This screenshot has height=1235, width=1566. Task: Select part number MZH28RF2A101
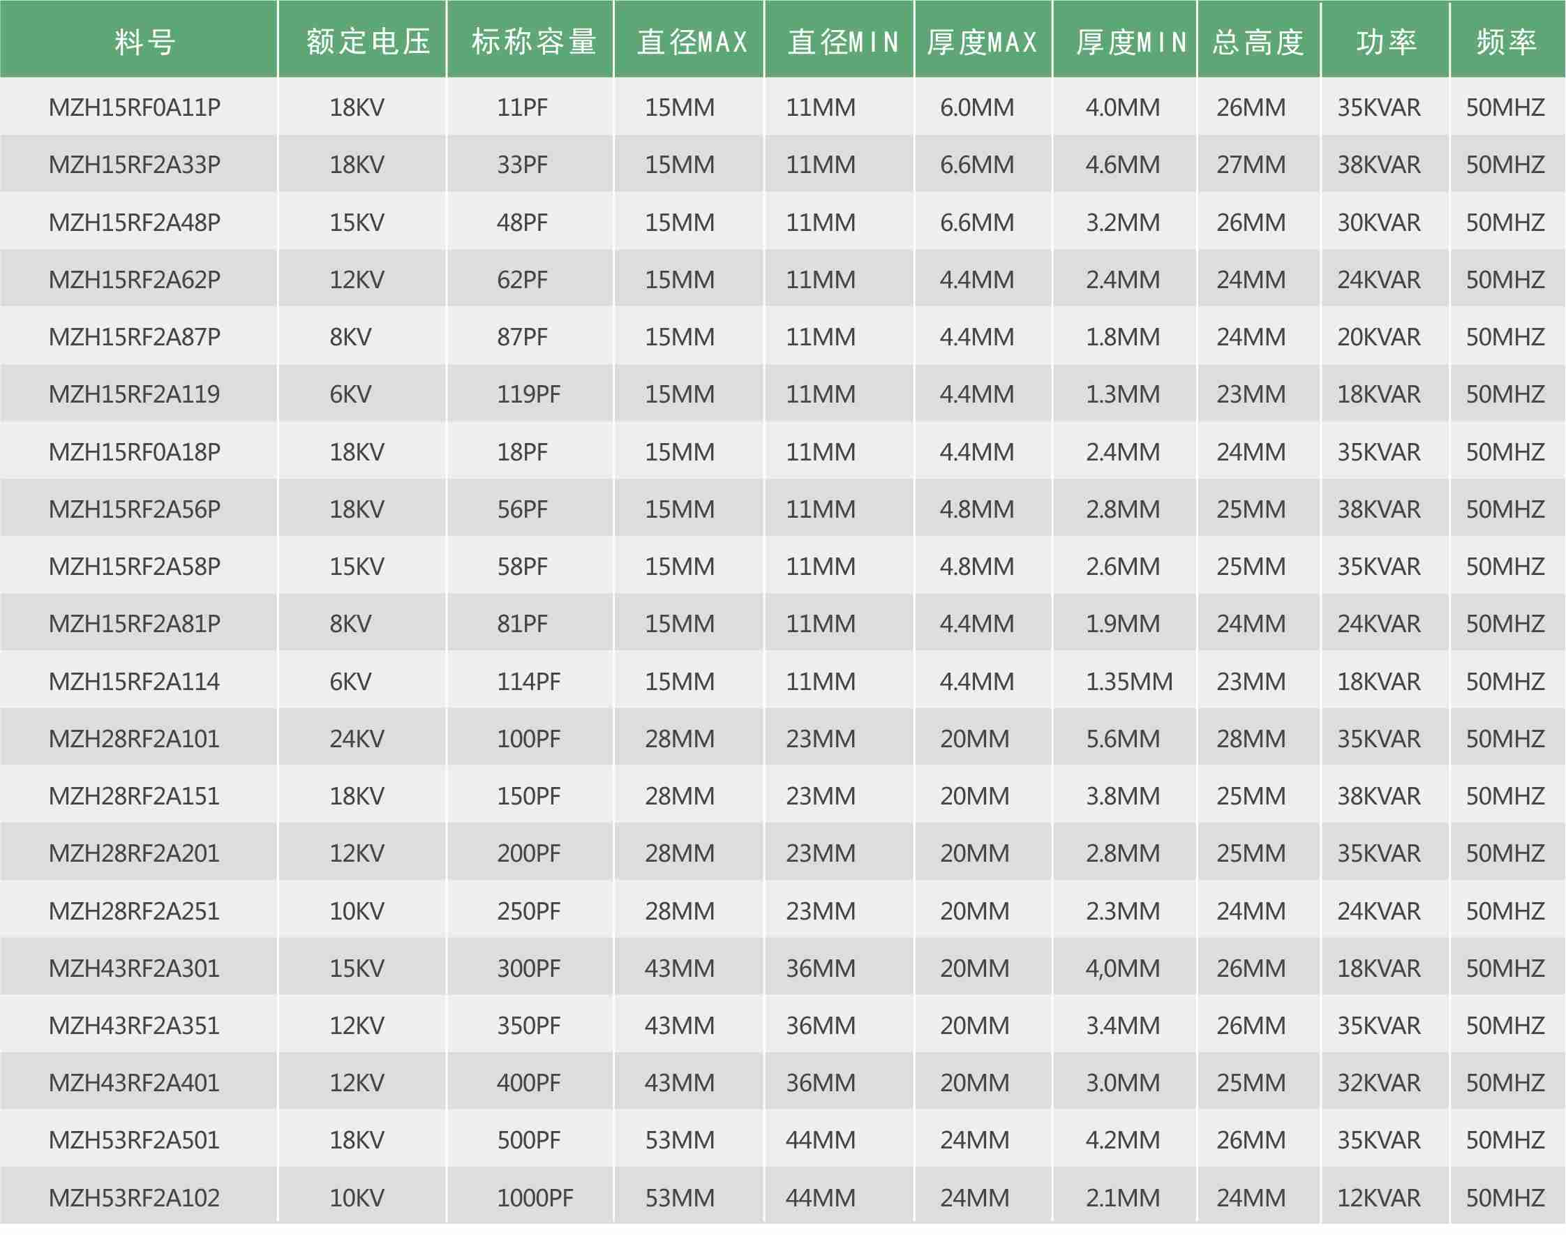(135, 738)
